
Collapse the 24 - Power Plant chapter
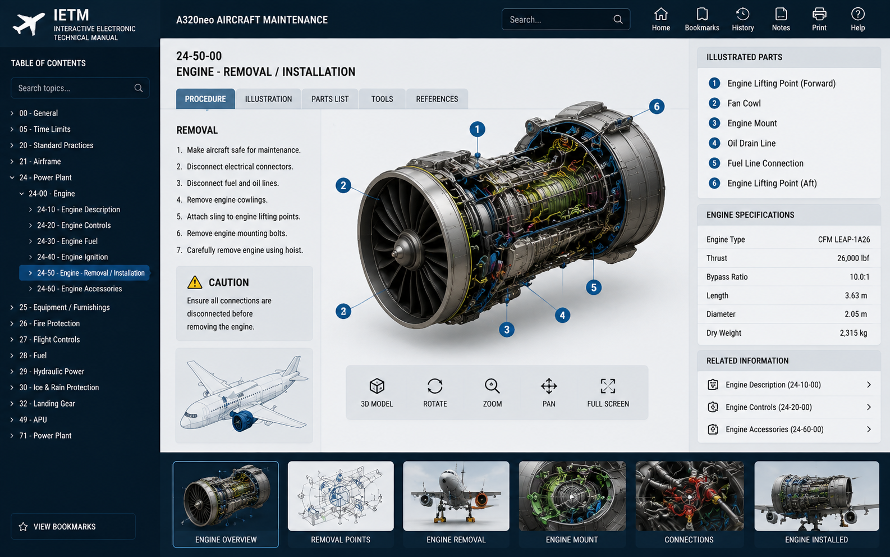(12, 177)
